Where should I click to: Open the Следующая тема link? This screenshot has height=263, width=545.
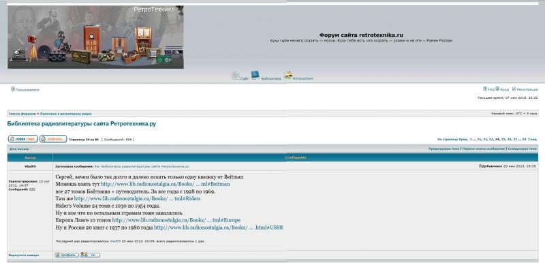[522, 149]
